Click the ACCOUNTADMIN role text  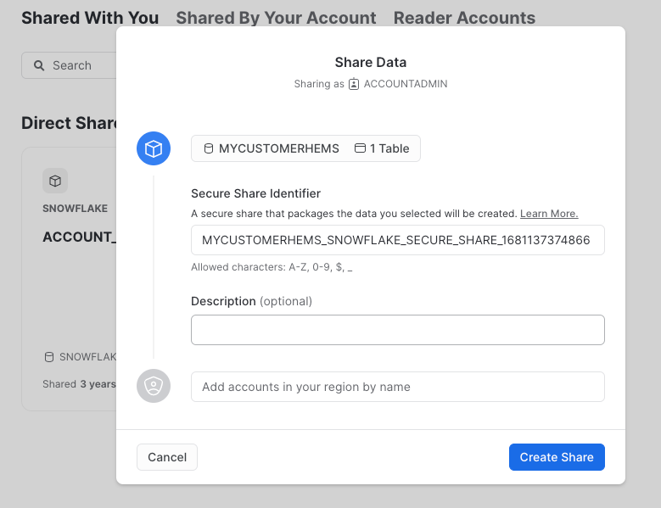coord(406,84)
